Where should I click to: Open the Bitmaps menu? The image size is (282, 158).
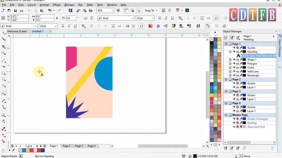pos(69,5)
